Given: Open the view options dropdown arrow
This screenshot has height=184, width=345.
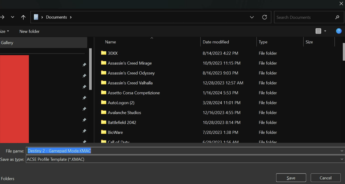Looking at the screenshot, I should pos(325,31).
